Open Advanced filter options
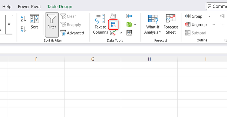The height and width of the screenshot is (117, 227). [72, 33]
